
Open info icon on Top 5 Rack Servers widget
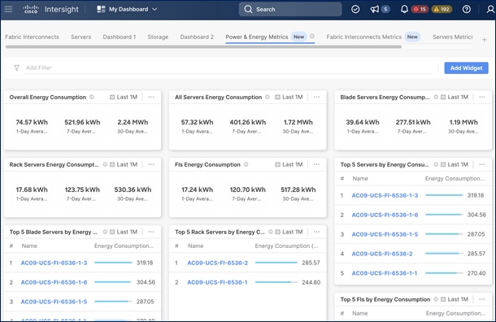(271, 232)
